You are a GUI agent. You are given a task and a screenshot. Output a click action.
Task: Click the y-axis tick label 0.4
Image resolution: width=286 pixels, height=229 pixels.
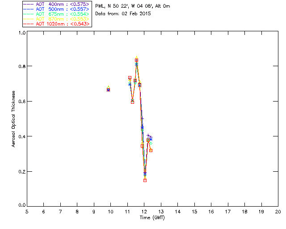pos(22,136)
